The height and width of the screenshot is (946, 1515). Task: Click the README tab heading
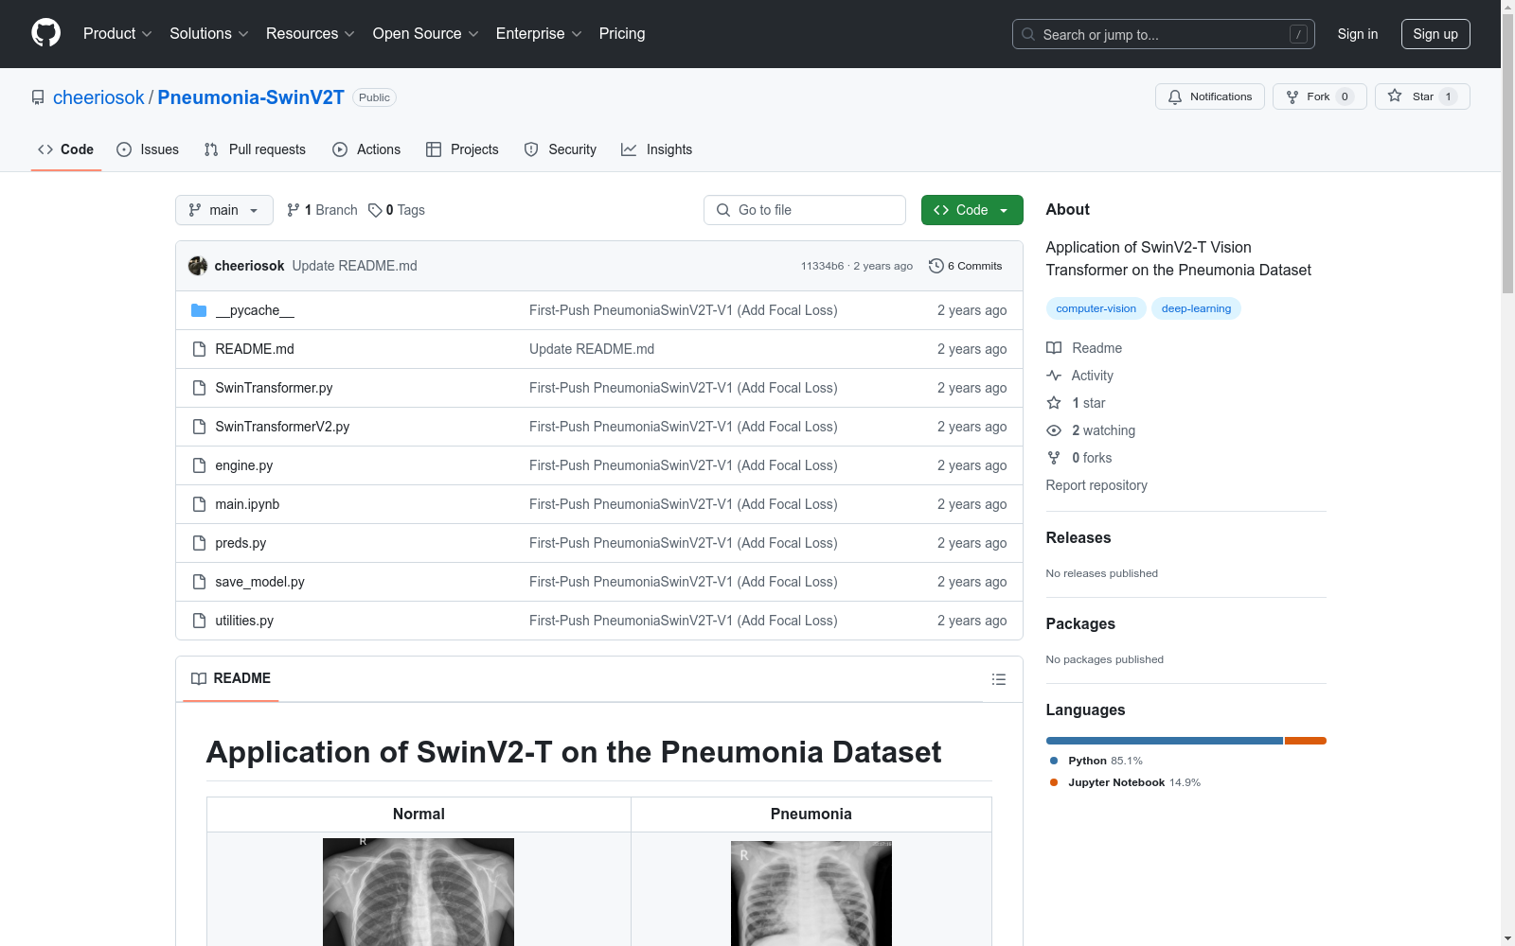(231, 678)
